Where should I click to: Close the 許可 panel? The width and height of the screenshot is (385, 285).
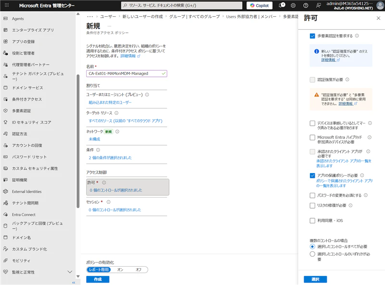click(x=378, y=18)
